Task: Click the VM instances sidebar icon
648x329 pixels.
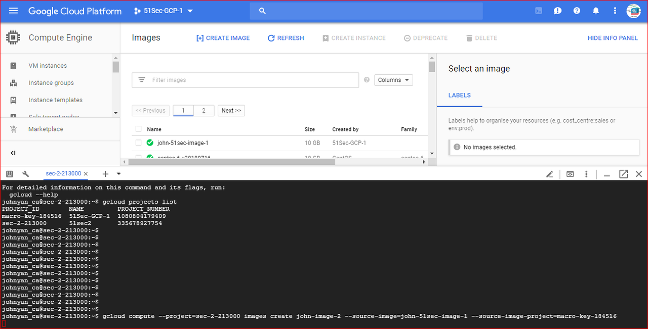Action: pyautogui.click(x=14, y=66)
